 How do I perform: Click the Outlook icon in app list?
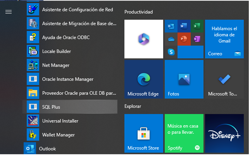tap(30, 148)
